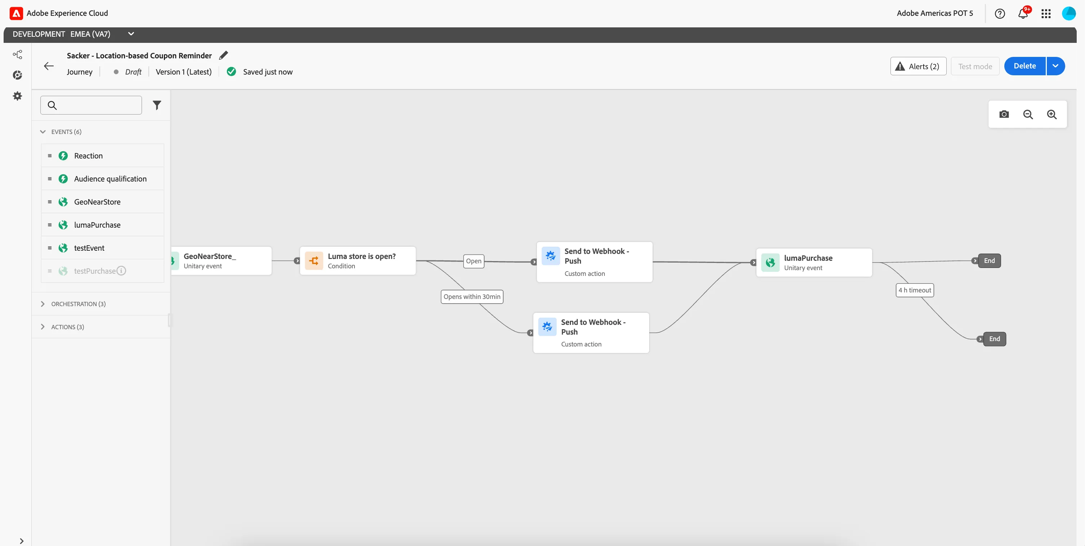Open the Alerts (2) button
This screenshot has height=546, width=1085.
918,66
